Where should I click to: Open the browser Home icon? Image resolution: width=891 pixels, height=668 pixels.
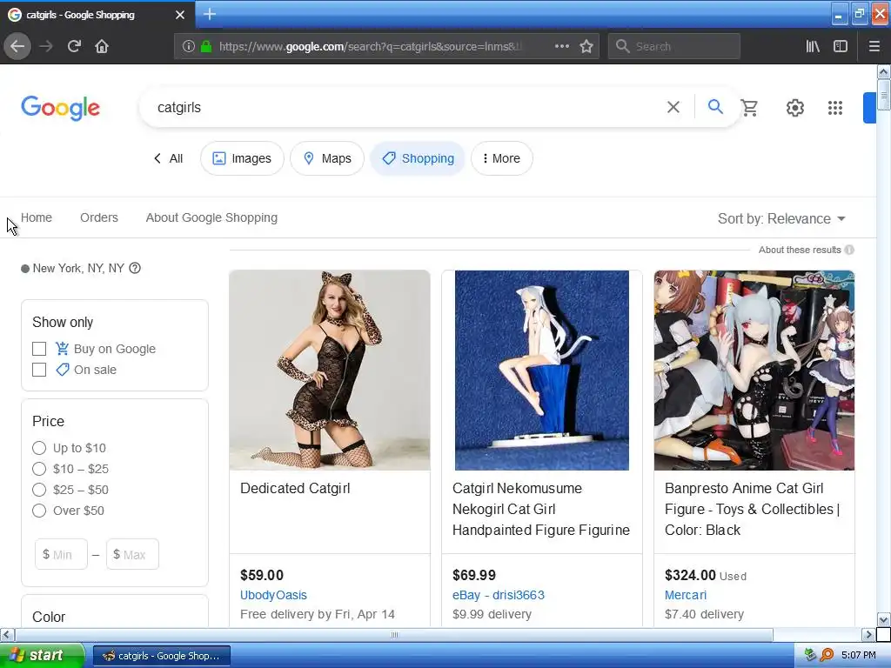pos(102,46)
